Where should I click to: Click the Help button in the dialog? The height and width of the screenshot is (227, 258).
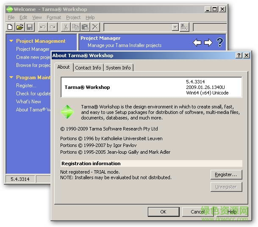coord(232,212)
